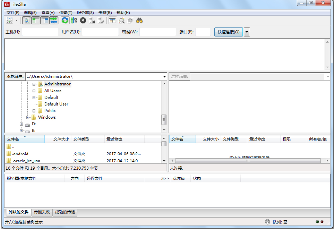Open quick connect history dropdown

click(x=247, y=32)
